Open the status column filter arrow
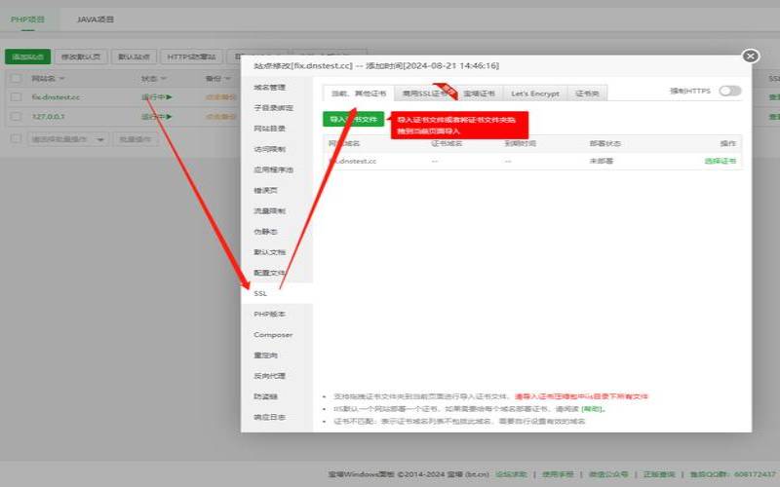 coord(163,79)
